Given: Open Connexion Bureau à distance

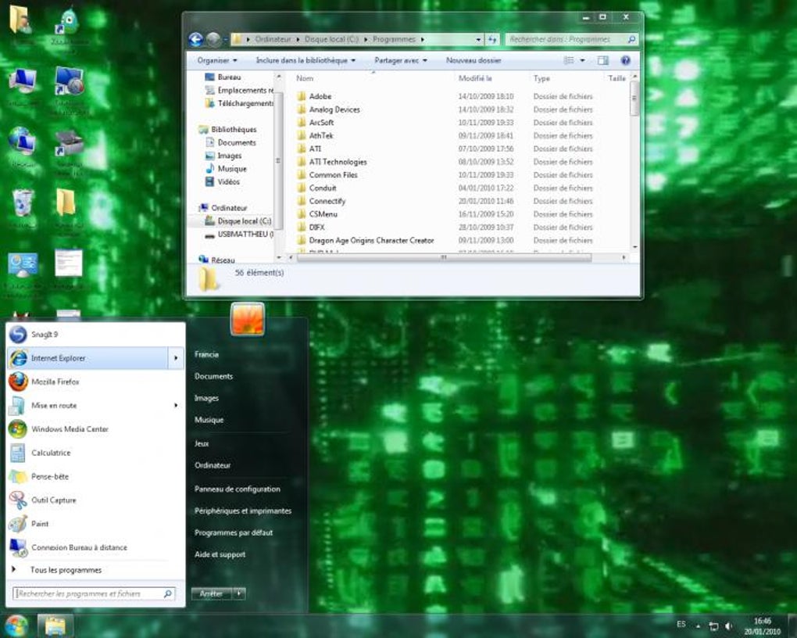Looking at the screenshot, I should (95, 547).
